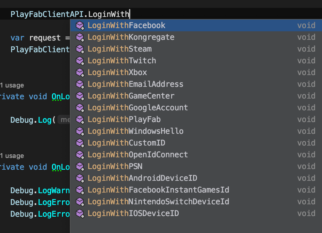
Task: Click the icon beside LoginWithFacebookInstantGamesId
Action: pos(80,190)
